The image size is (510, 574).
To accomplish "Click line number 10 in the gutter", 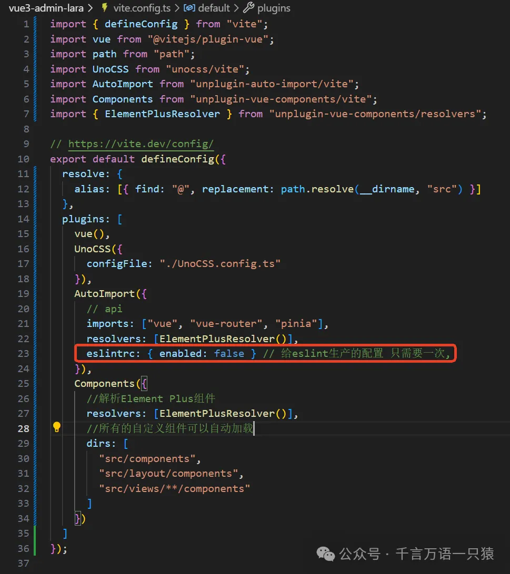I will (x=23, y=159).
